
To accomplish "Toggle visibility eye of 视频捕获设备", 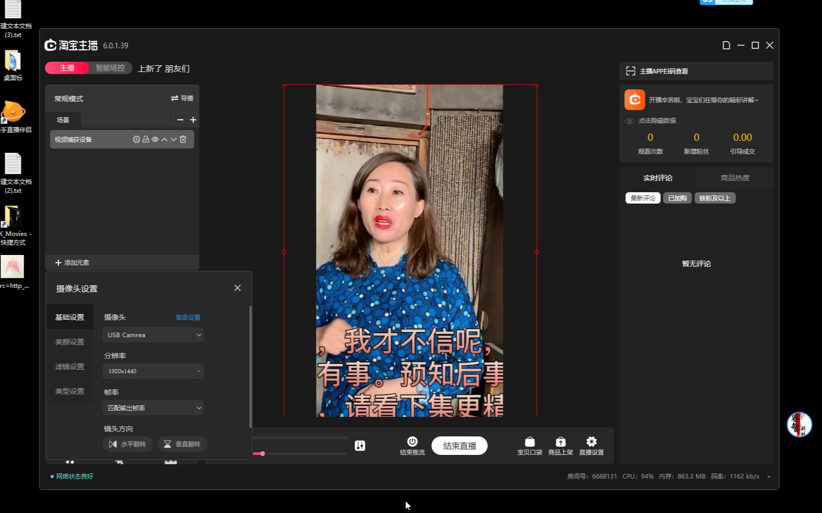I will (x=155, y=139).
